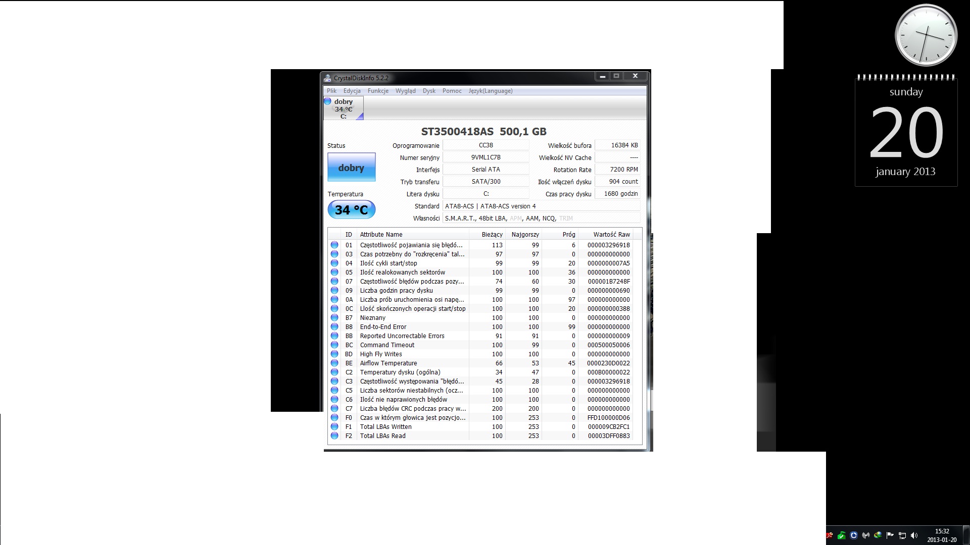Image resolution: width=970 pixels, height=545 pixels.
Task: Open the Dysk menu
Action: click(x=429, y=91)
